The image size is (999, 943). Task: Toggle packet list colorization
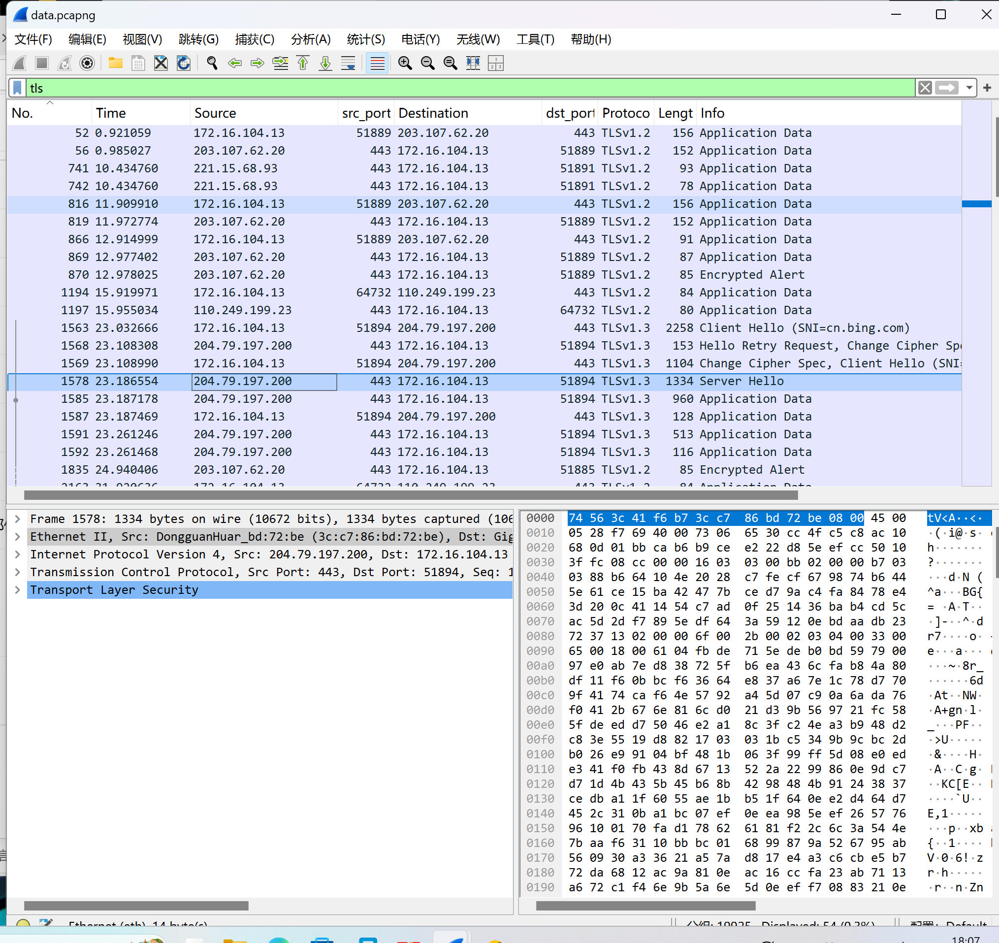[377, 63]
